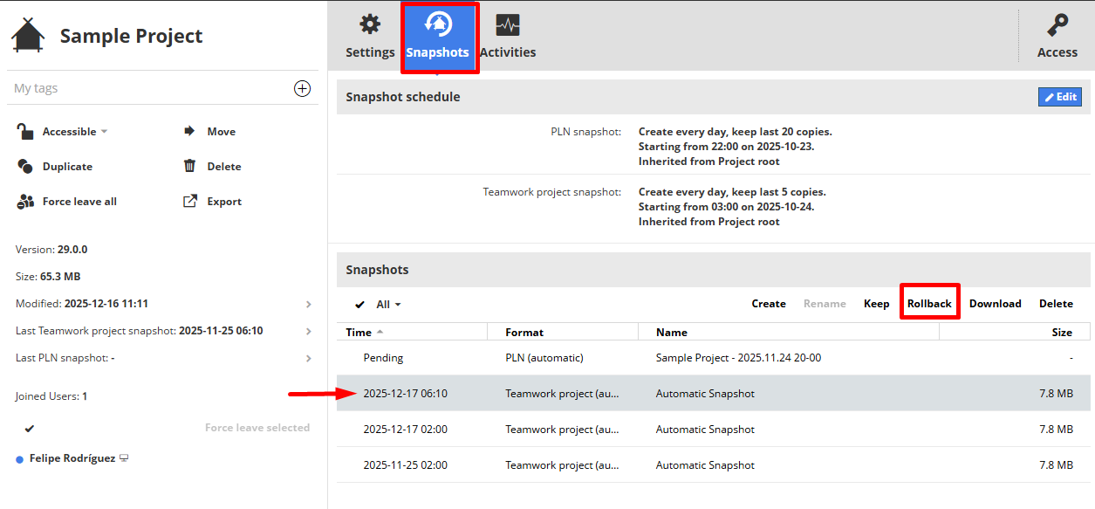The image size is (1095, 509).
Task: Click the Sample Project house icon
Action: pyautogui.click(x=28, y=36)
